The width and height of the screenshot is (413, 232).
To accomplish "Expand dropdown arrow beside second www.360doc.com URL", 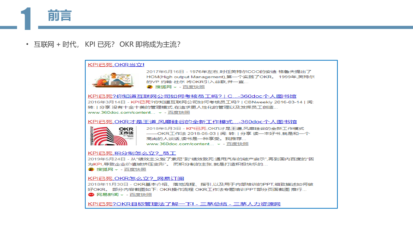I will (x=219, y=144).
